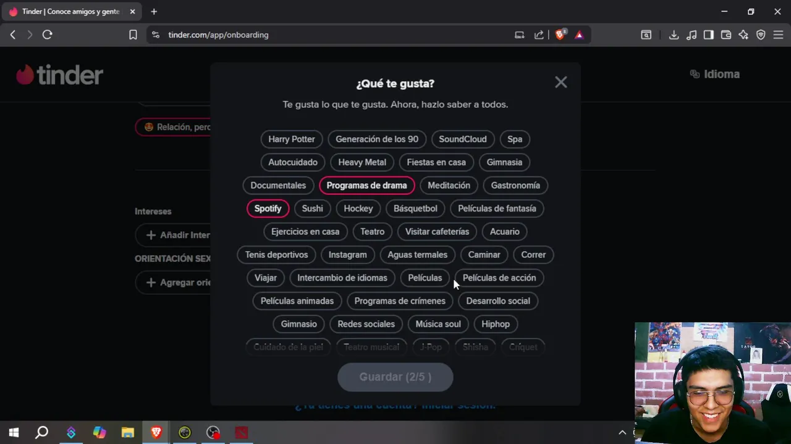This screenshot has width=791, height=444.
Task: Select the Hiphop interest
Action: tap(496, 324)
